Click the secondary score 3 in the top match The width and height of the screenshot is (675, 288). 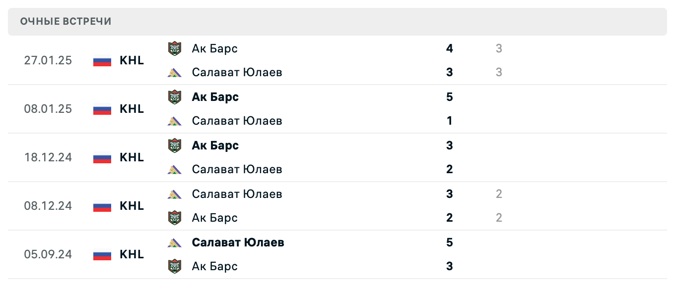coord(498,48)
